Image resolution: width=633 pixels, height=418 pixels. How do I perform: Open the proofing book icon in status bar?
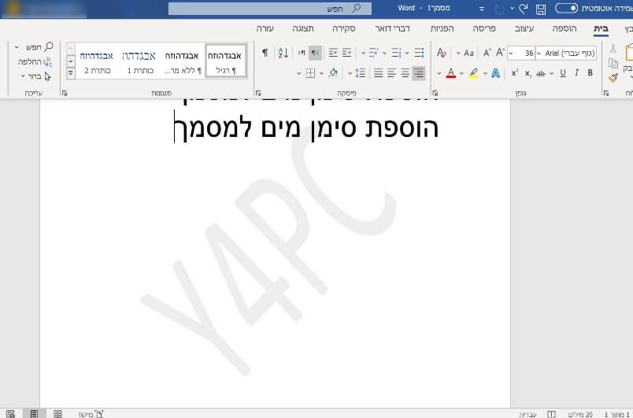point(551,414)
